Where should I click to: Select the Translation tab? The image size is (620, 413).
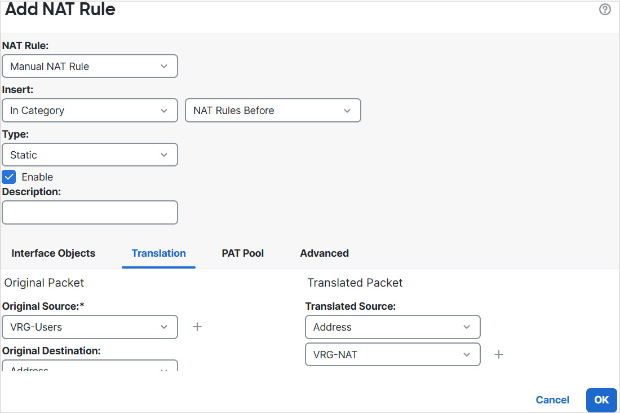[x=158, y=253]
